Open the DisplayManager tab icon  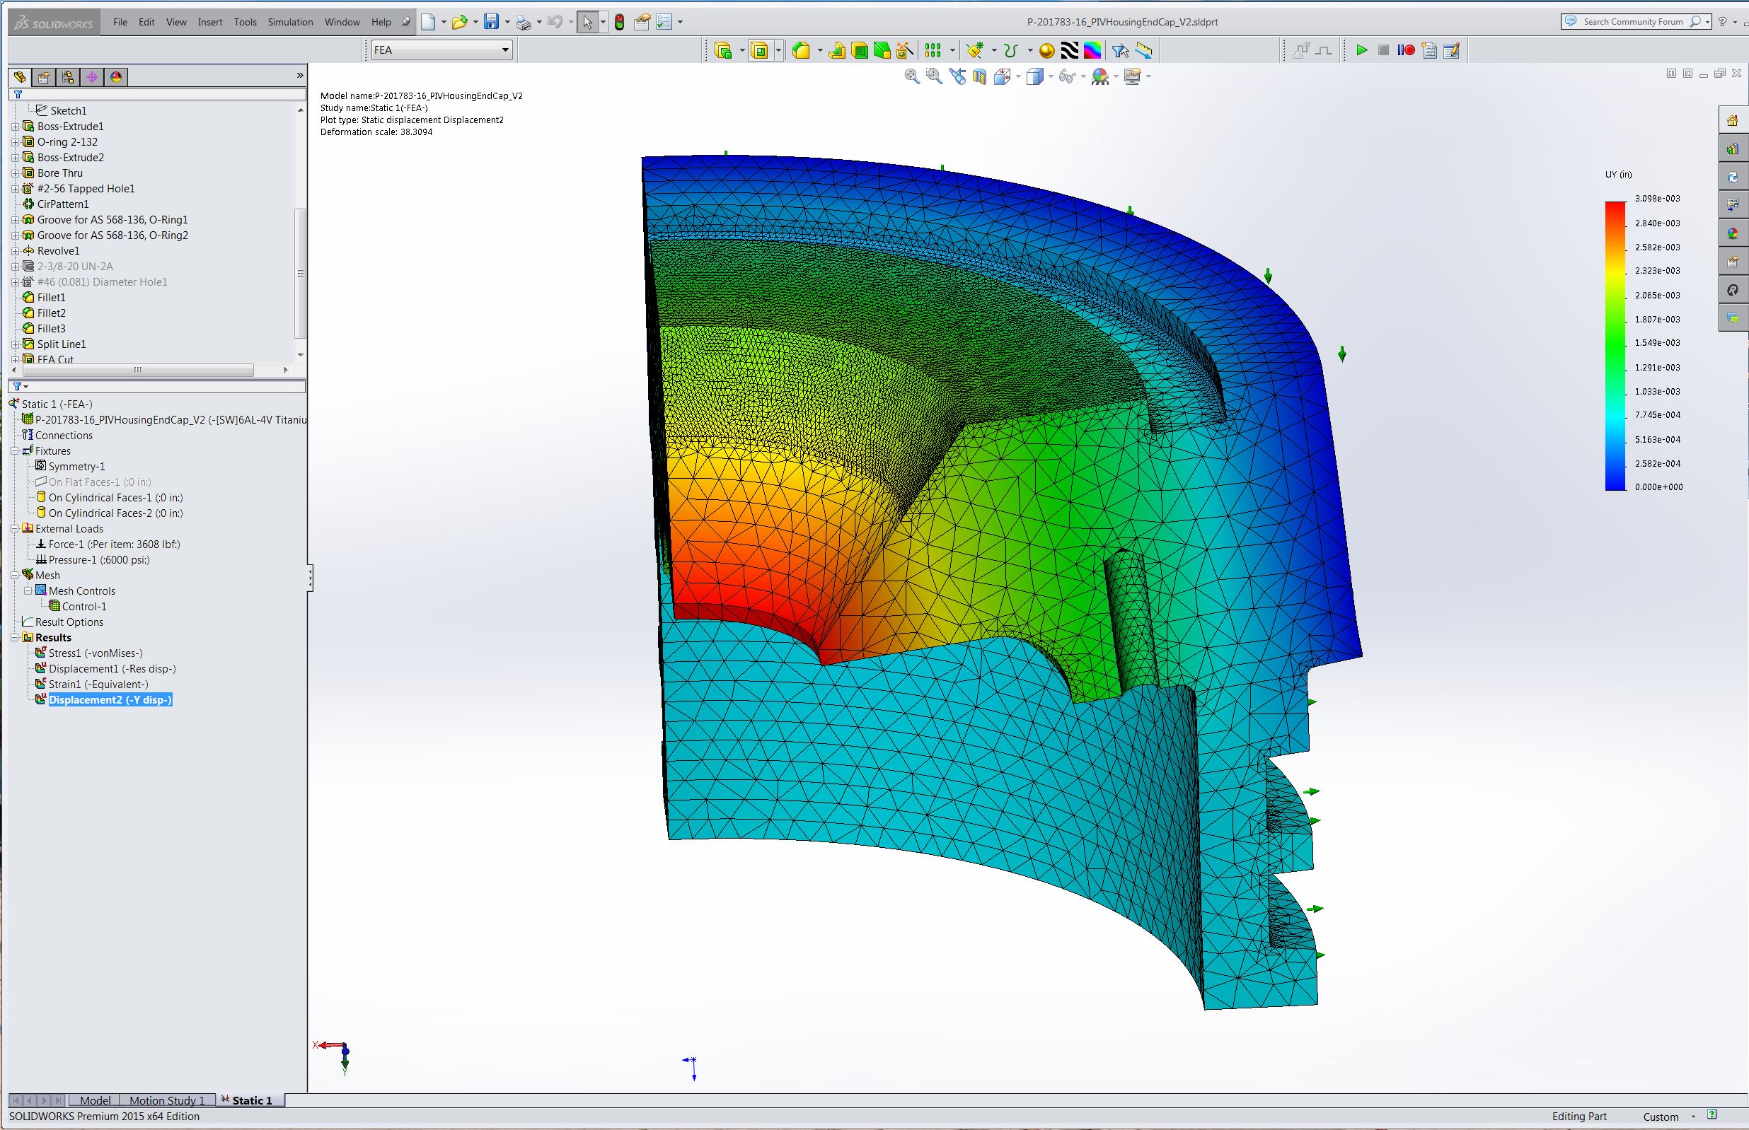[116, 77]
